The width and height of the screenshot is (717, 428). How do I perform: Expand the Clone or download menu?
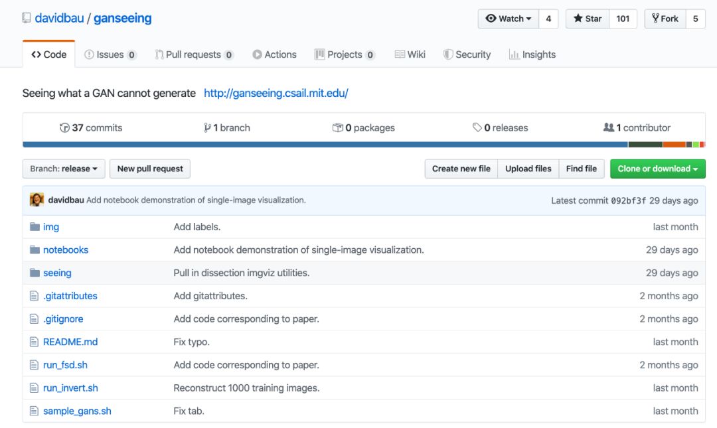(657, 169)
